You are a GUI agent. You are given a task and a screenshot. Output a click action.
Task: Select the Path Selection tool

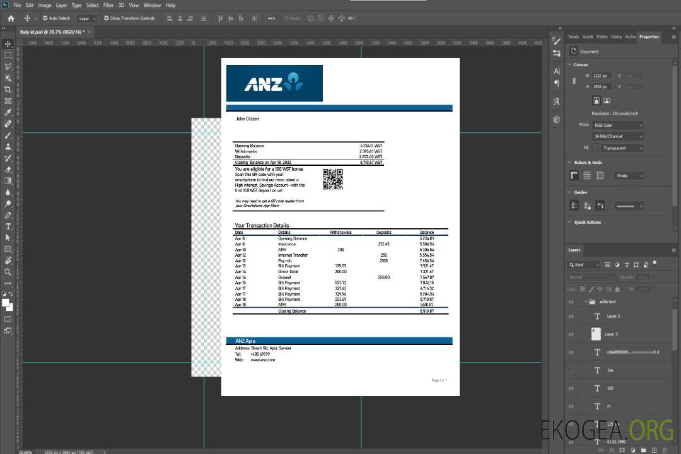click(x=8, y=238)
